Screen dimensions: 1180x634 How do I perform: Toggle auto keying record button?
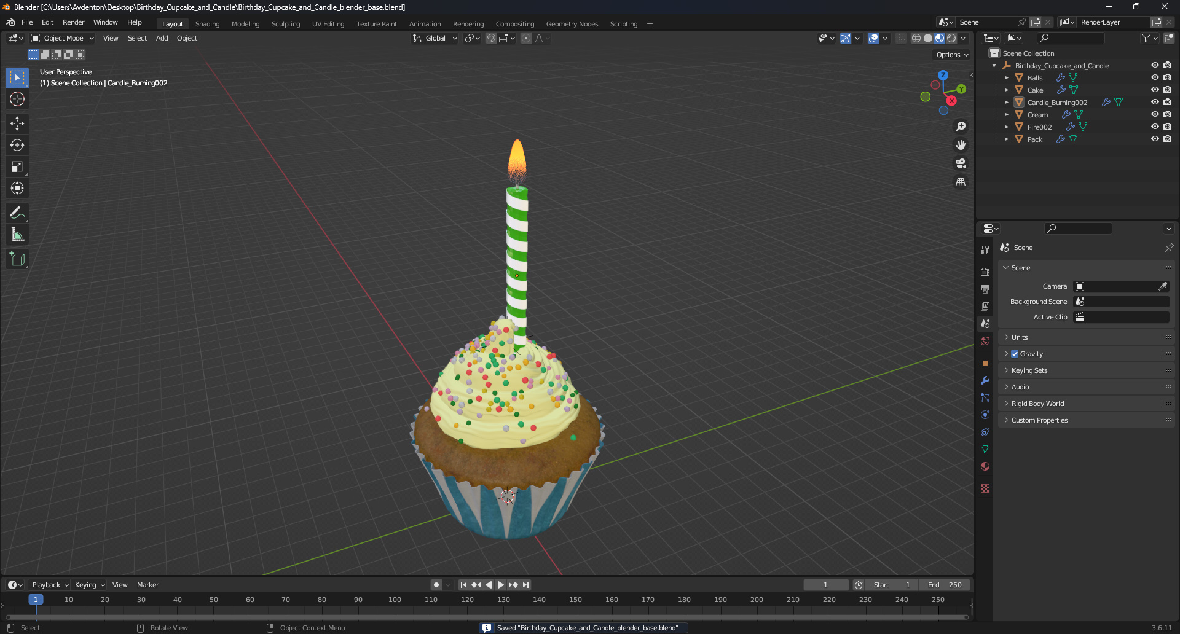(x=436, y=585)
